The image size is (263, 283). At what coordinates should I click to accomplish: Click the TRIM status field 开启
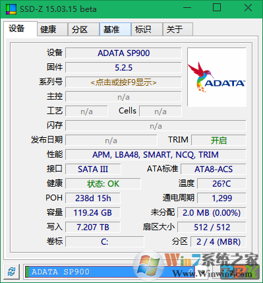[219, 141]
